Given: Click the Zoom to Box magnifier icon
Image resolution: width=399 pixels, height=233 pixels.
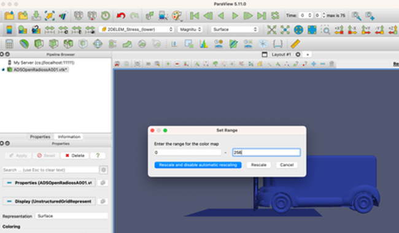Looking at the screenshot, I should coord(325,29).
